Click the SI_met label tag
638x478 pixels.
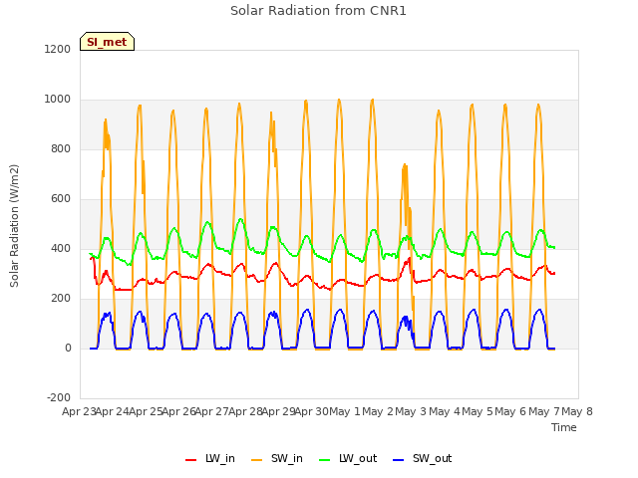pyautogui.click(x=107, y=42)
